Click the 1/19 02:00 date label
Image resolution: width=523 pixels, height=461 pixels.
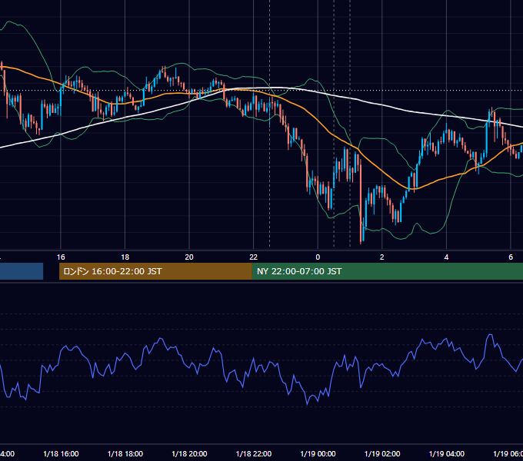[382, 453]
